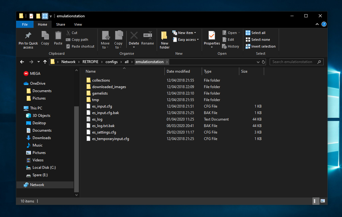
Task: Select the es_log text document
Action: point(97,119)
